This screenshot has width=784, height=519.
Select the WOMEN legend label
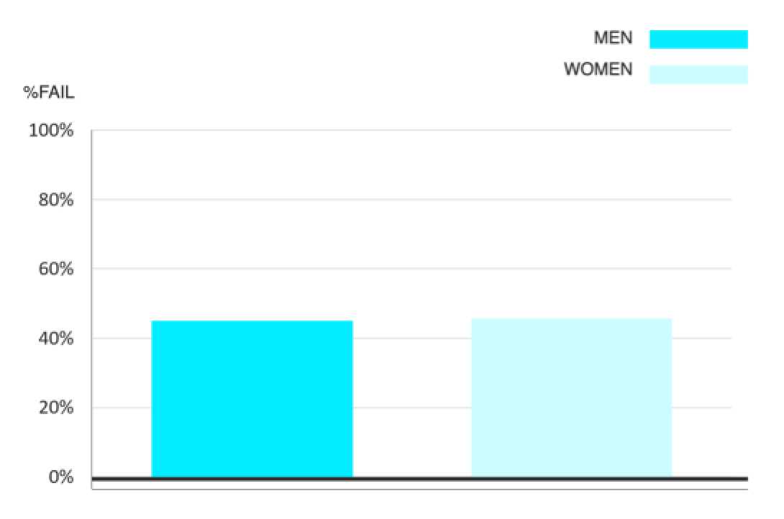click(x=598, y=70)
